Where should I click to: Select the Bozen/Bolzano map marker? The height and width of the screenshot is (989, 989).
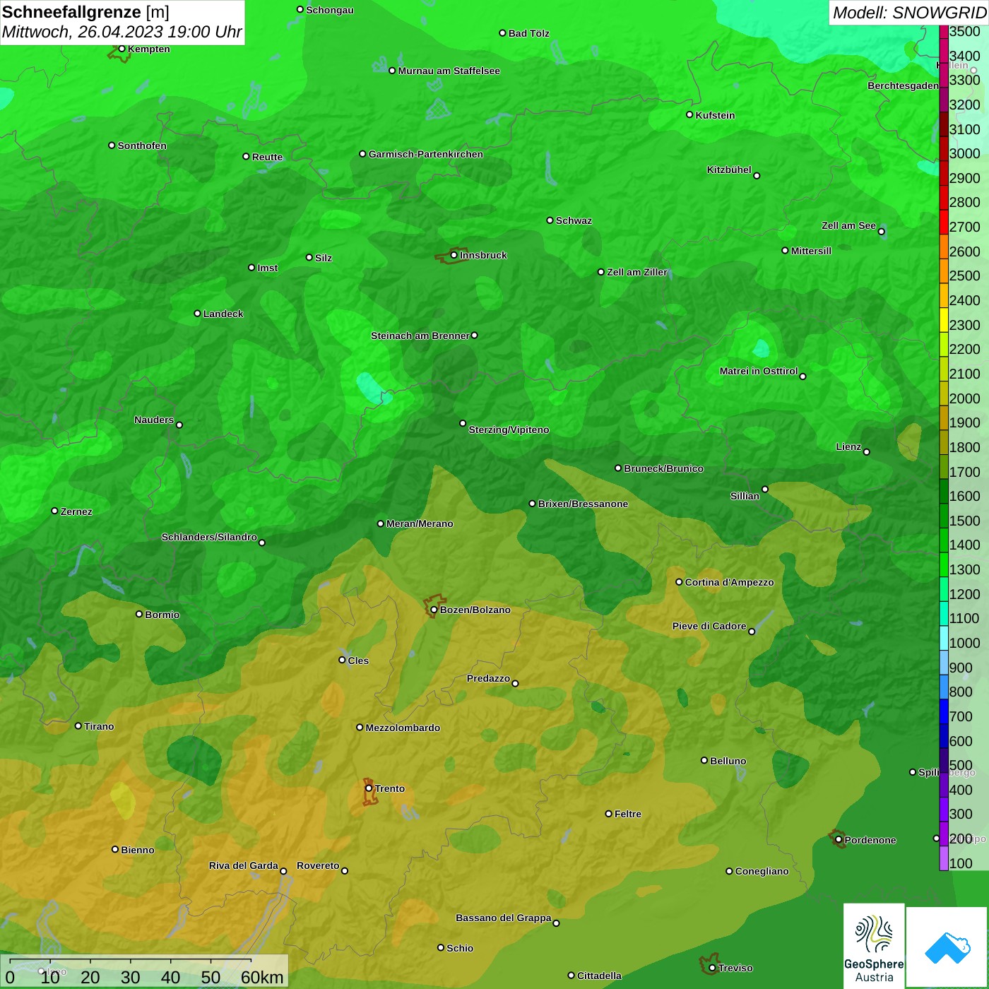(x=434, y=610)
